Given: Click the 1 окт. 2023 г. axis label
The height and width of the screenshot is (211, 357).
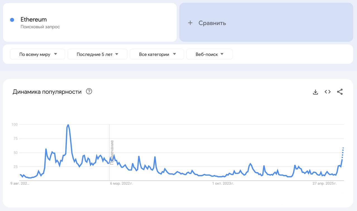Looking at the screenshot, I should pyautogui.click(x=223, y=183).
